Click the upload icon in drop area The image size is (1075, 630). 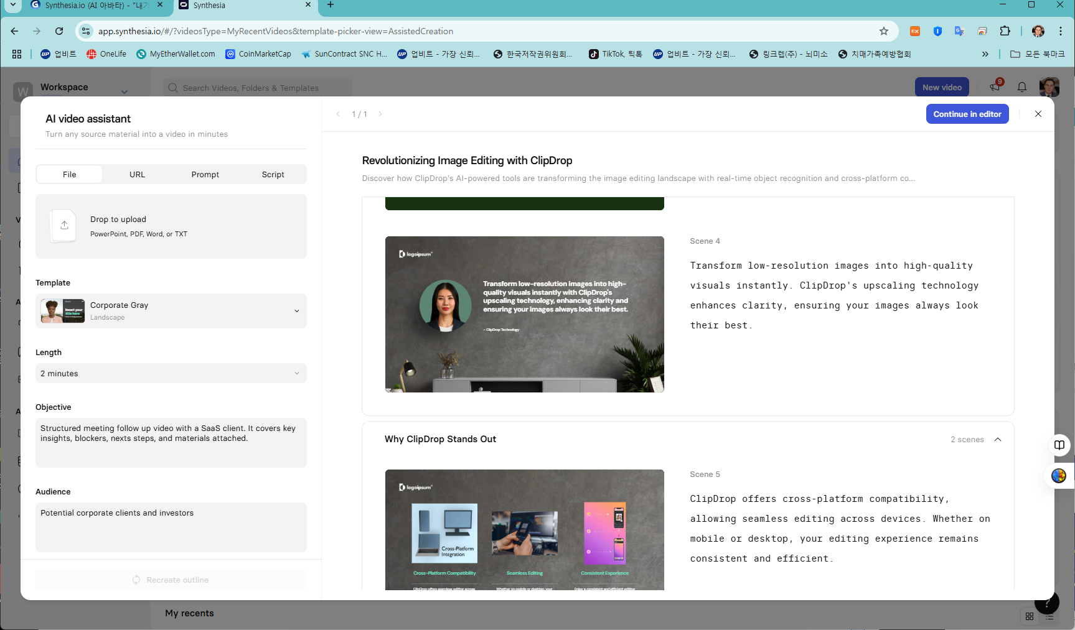(x=64, y=225)
